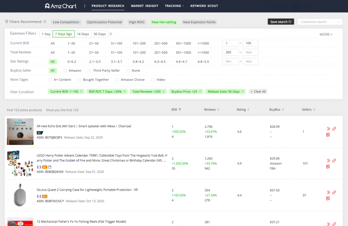
Task: Click the double-arrow icon for the Echo Dot row
Action: pyautogui.click(x=328, y=129)
